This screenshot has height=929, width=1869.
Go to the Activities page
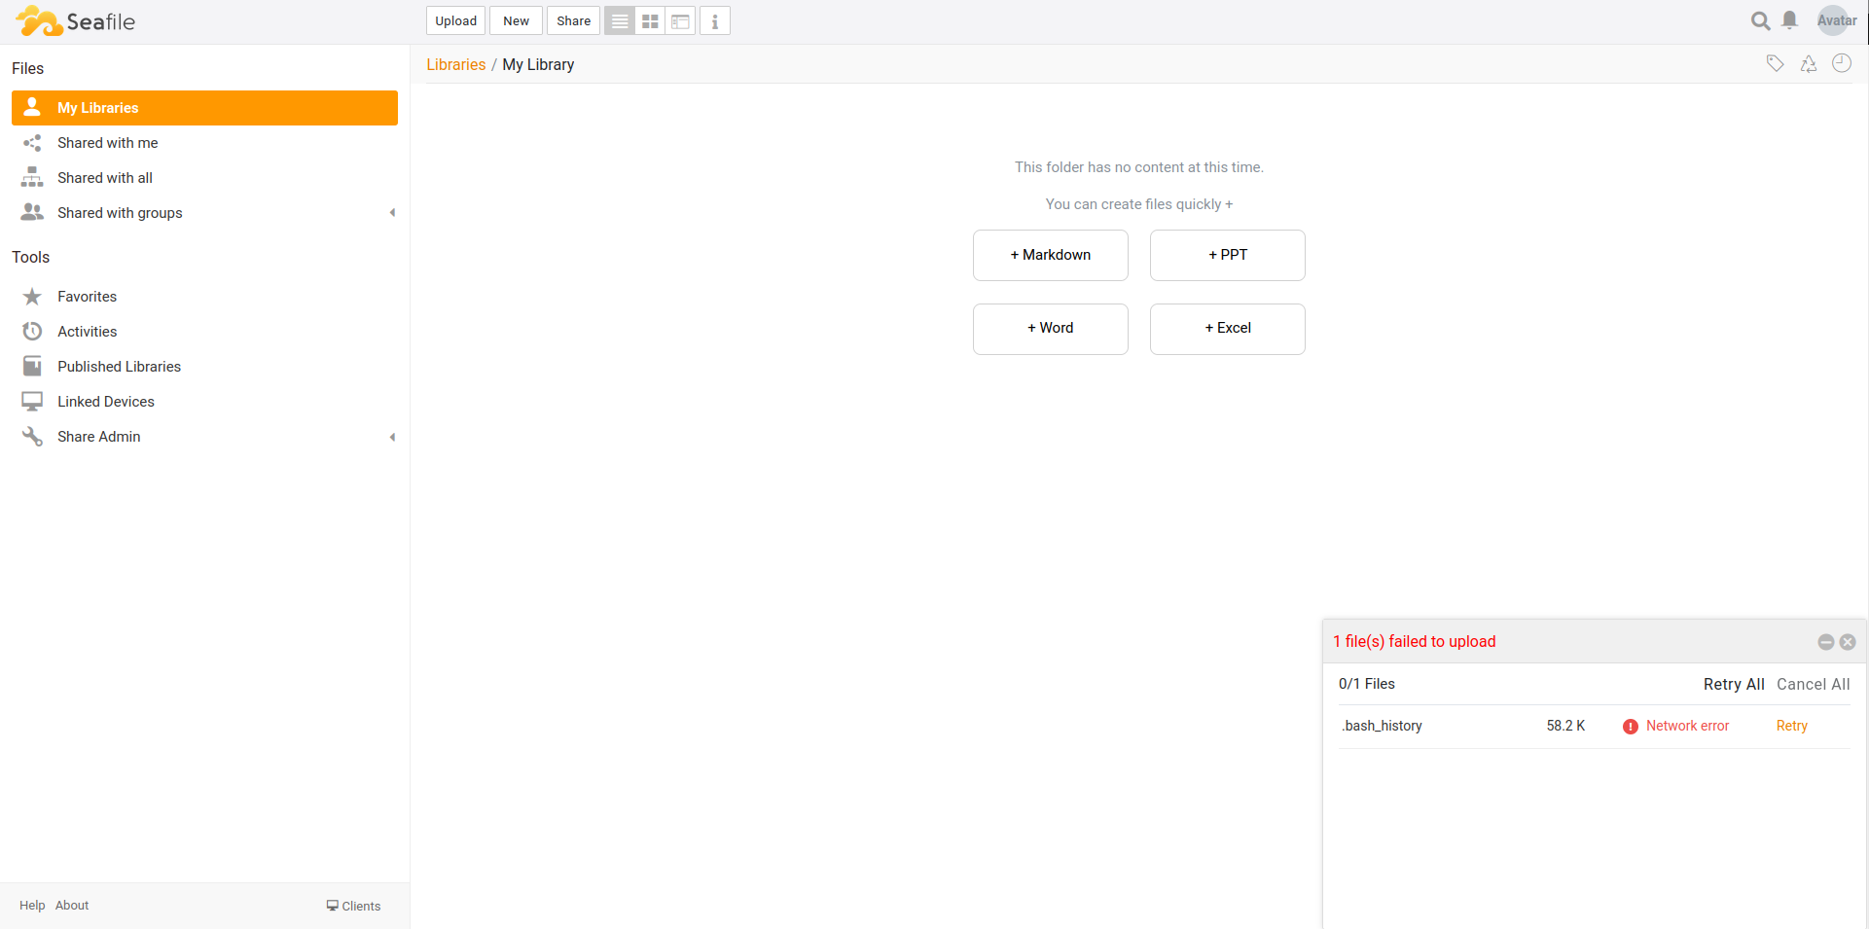(89, 331)
